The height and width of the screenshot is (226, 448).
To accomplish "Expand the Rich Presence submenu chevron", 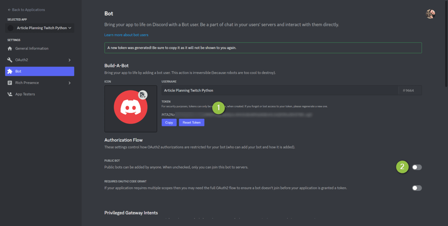I will click(69, 83).
